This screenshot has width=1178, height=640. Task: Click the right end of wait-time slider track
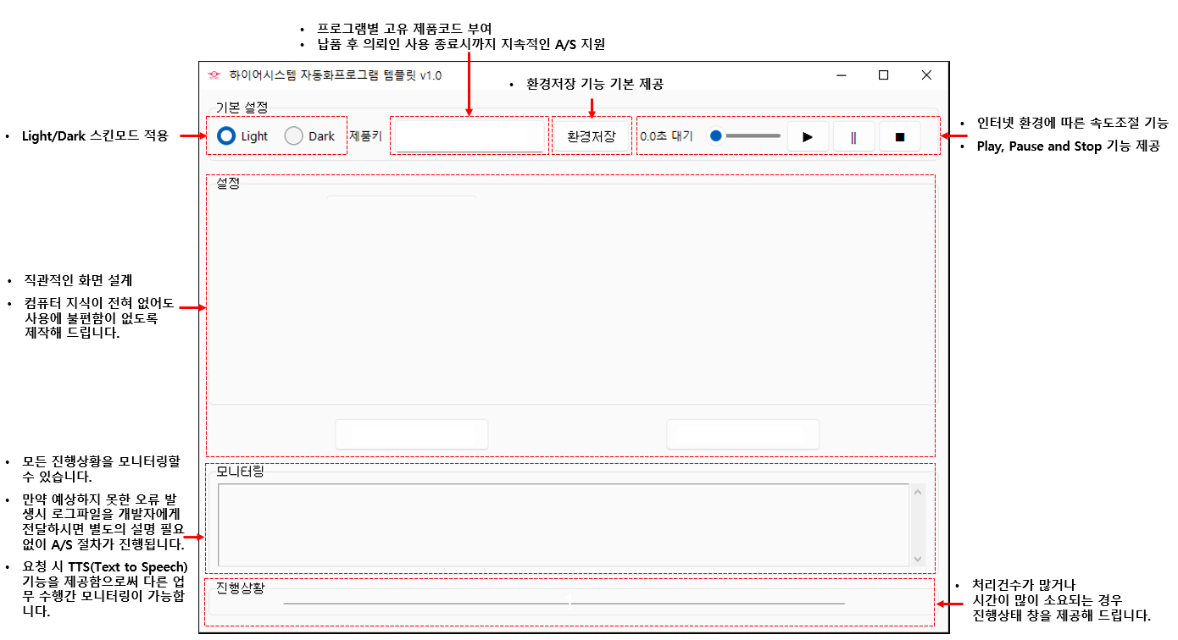pos(777,135)
